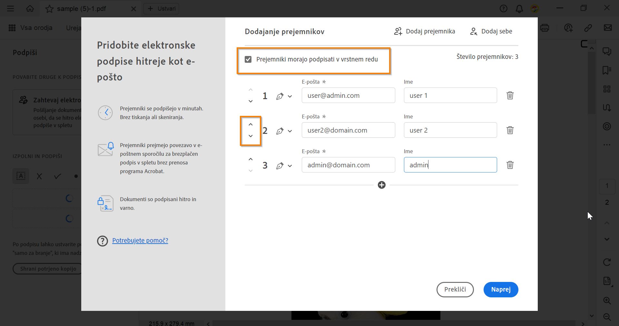Click email field containing user2@domain.com
Screen dimensions: 619x326
pos(349,130)
